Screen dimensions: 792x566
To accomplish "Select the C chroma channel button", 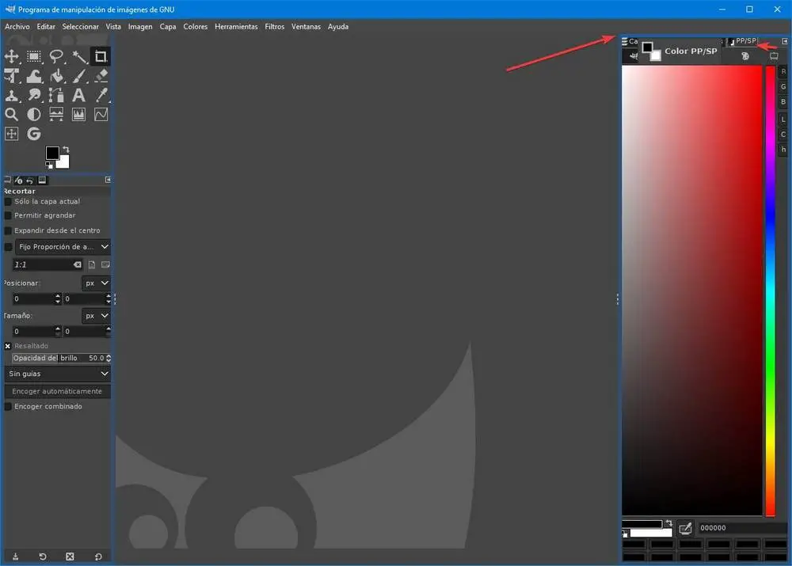I will [783, 135].
